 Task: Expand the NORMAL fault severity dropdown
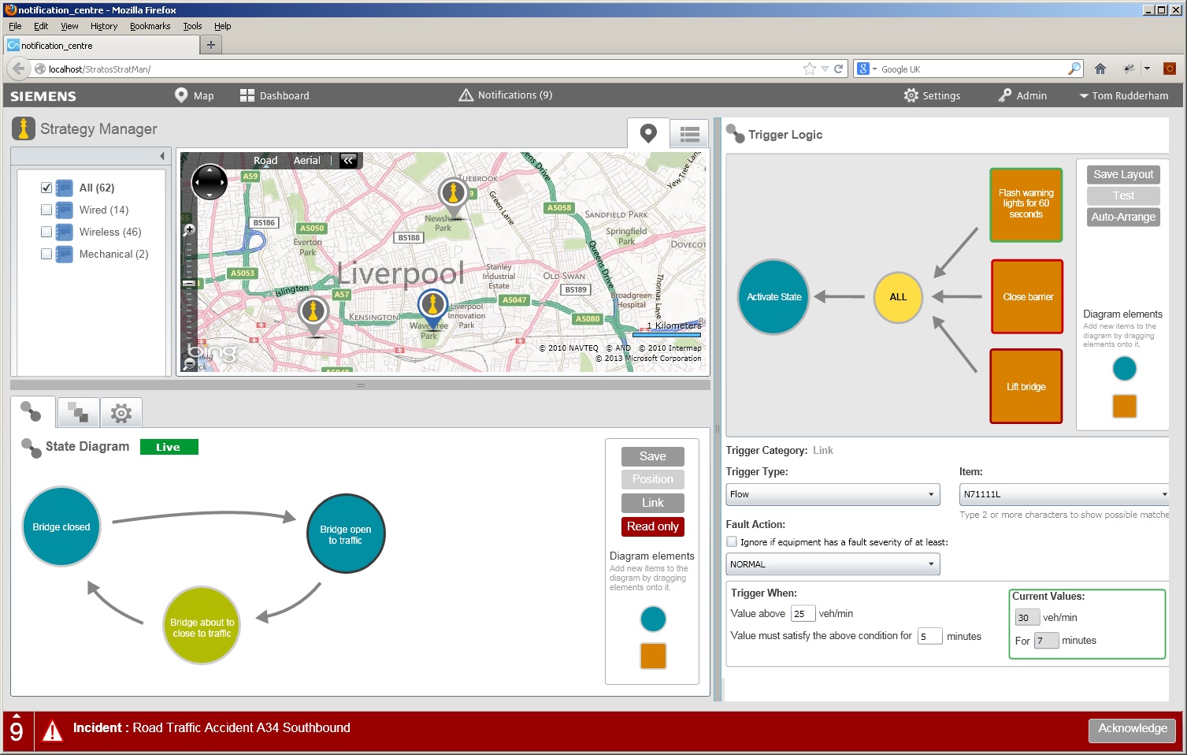833,564
